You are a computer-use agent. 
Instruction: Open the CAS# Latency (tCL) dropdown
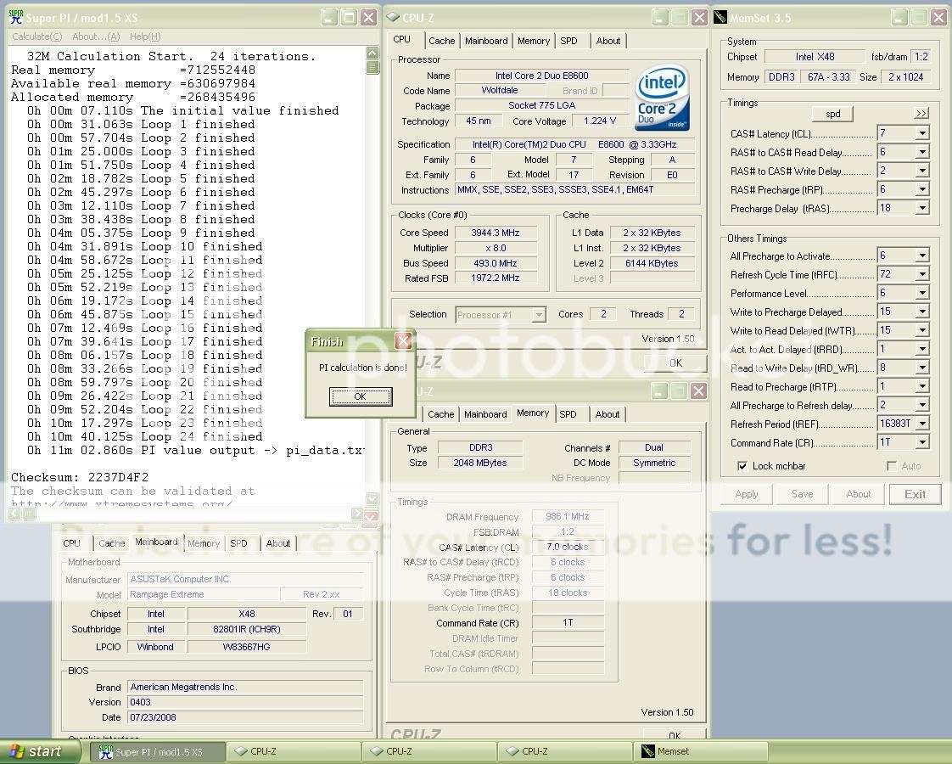coord(923,133)
